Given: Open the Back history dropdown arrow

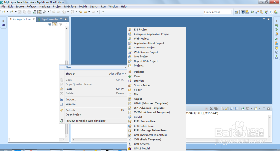Looking at the screenshot, I should pos(89,12).
